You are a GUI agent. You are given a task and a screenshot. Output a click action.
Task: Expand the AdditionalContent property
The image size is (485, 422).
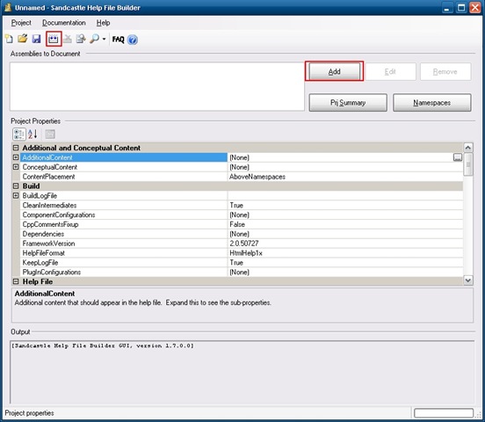click(x=16, y=157)
